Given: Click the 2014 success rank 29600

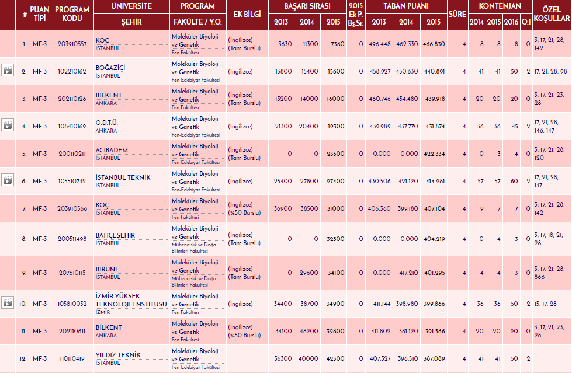Looking at the screenshot, I should click(308, 273).
